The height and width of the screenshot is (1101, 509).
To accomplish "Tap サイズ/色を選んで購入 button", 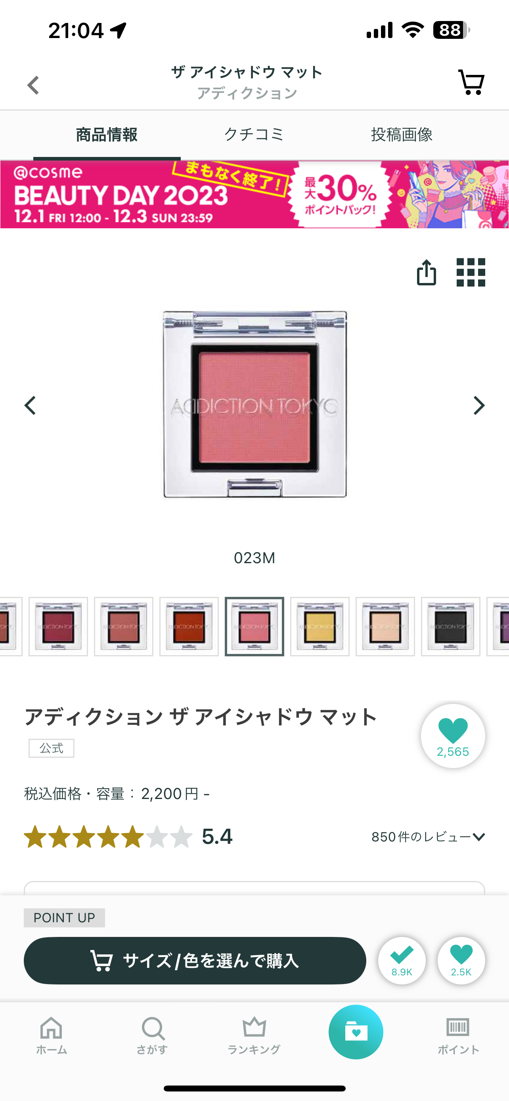I will click(x=195, y=961).
